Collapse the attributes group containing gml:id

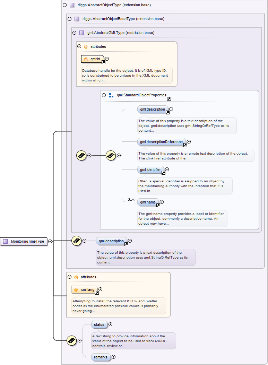pos(79,46)
